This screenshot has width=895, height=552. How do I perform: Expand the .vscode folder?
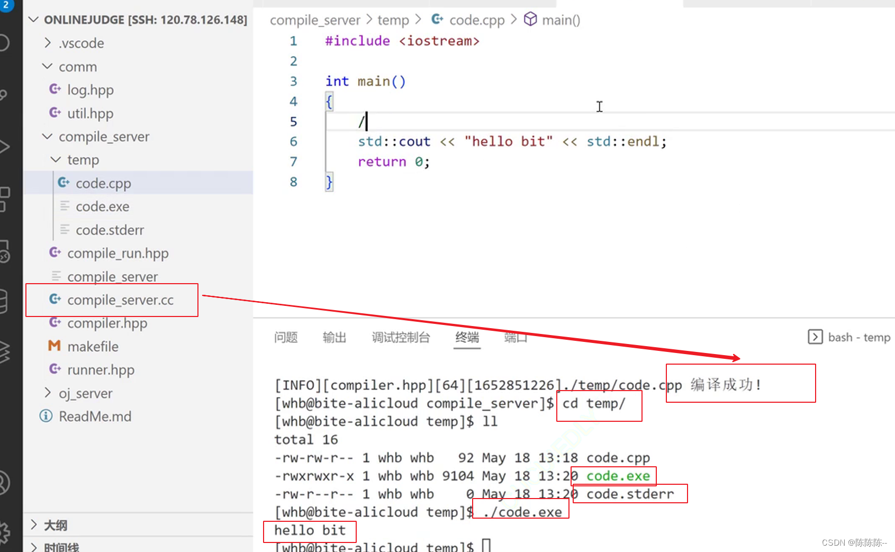click(x=48, y=43)
